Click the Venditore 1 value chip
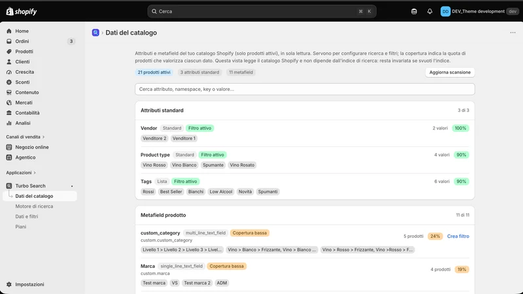 click(x=184, y=139)
